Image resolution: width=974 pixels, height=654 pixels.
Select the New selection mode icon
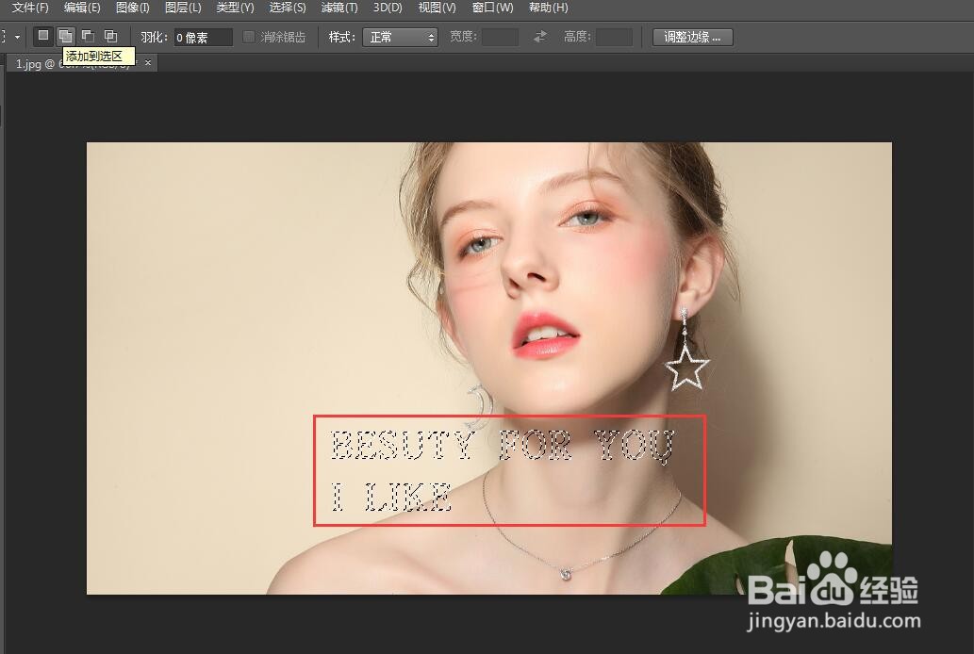click(x=42, y=36)
